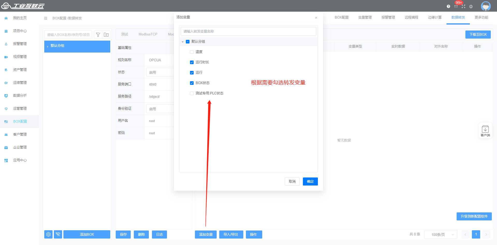The width and height of the screenshot is (497, 245).
Task: Uncheck the BOX状态 checkbox
Action: coord(192,83)
